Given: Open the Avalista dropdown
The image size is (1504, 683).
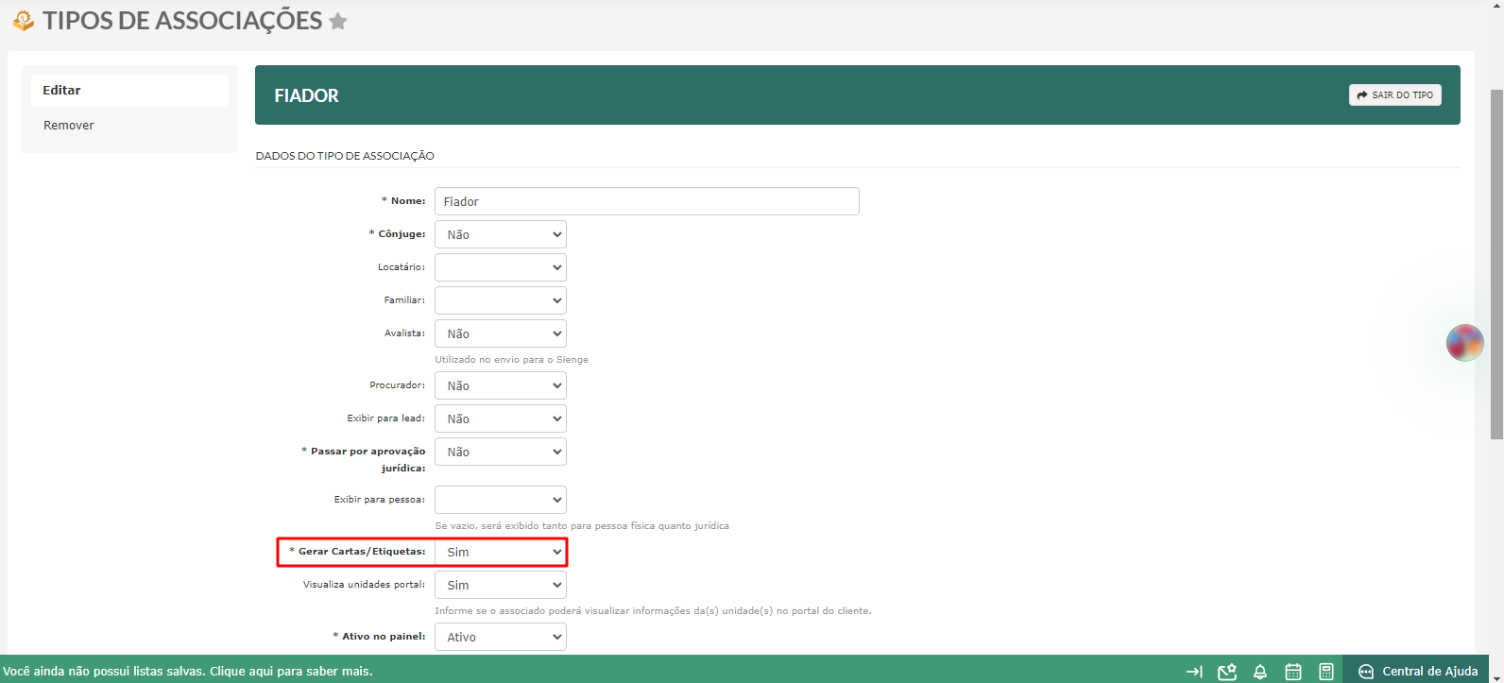Looking at the screenshot, I should [x=500, y=333].
